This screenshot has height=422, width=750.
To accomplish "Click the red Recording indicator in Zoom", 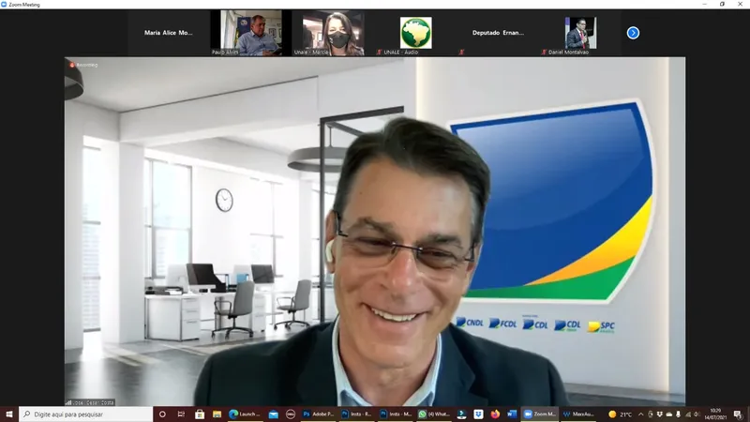I will tap(84, 65).
